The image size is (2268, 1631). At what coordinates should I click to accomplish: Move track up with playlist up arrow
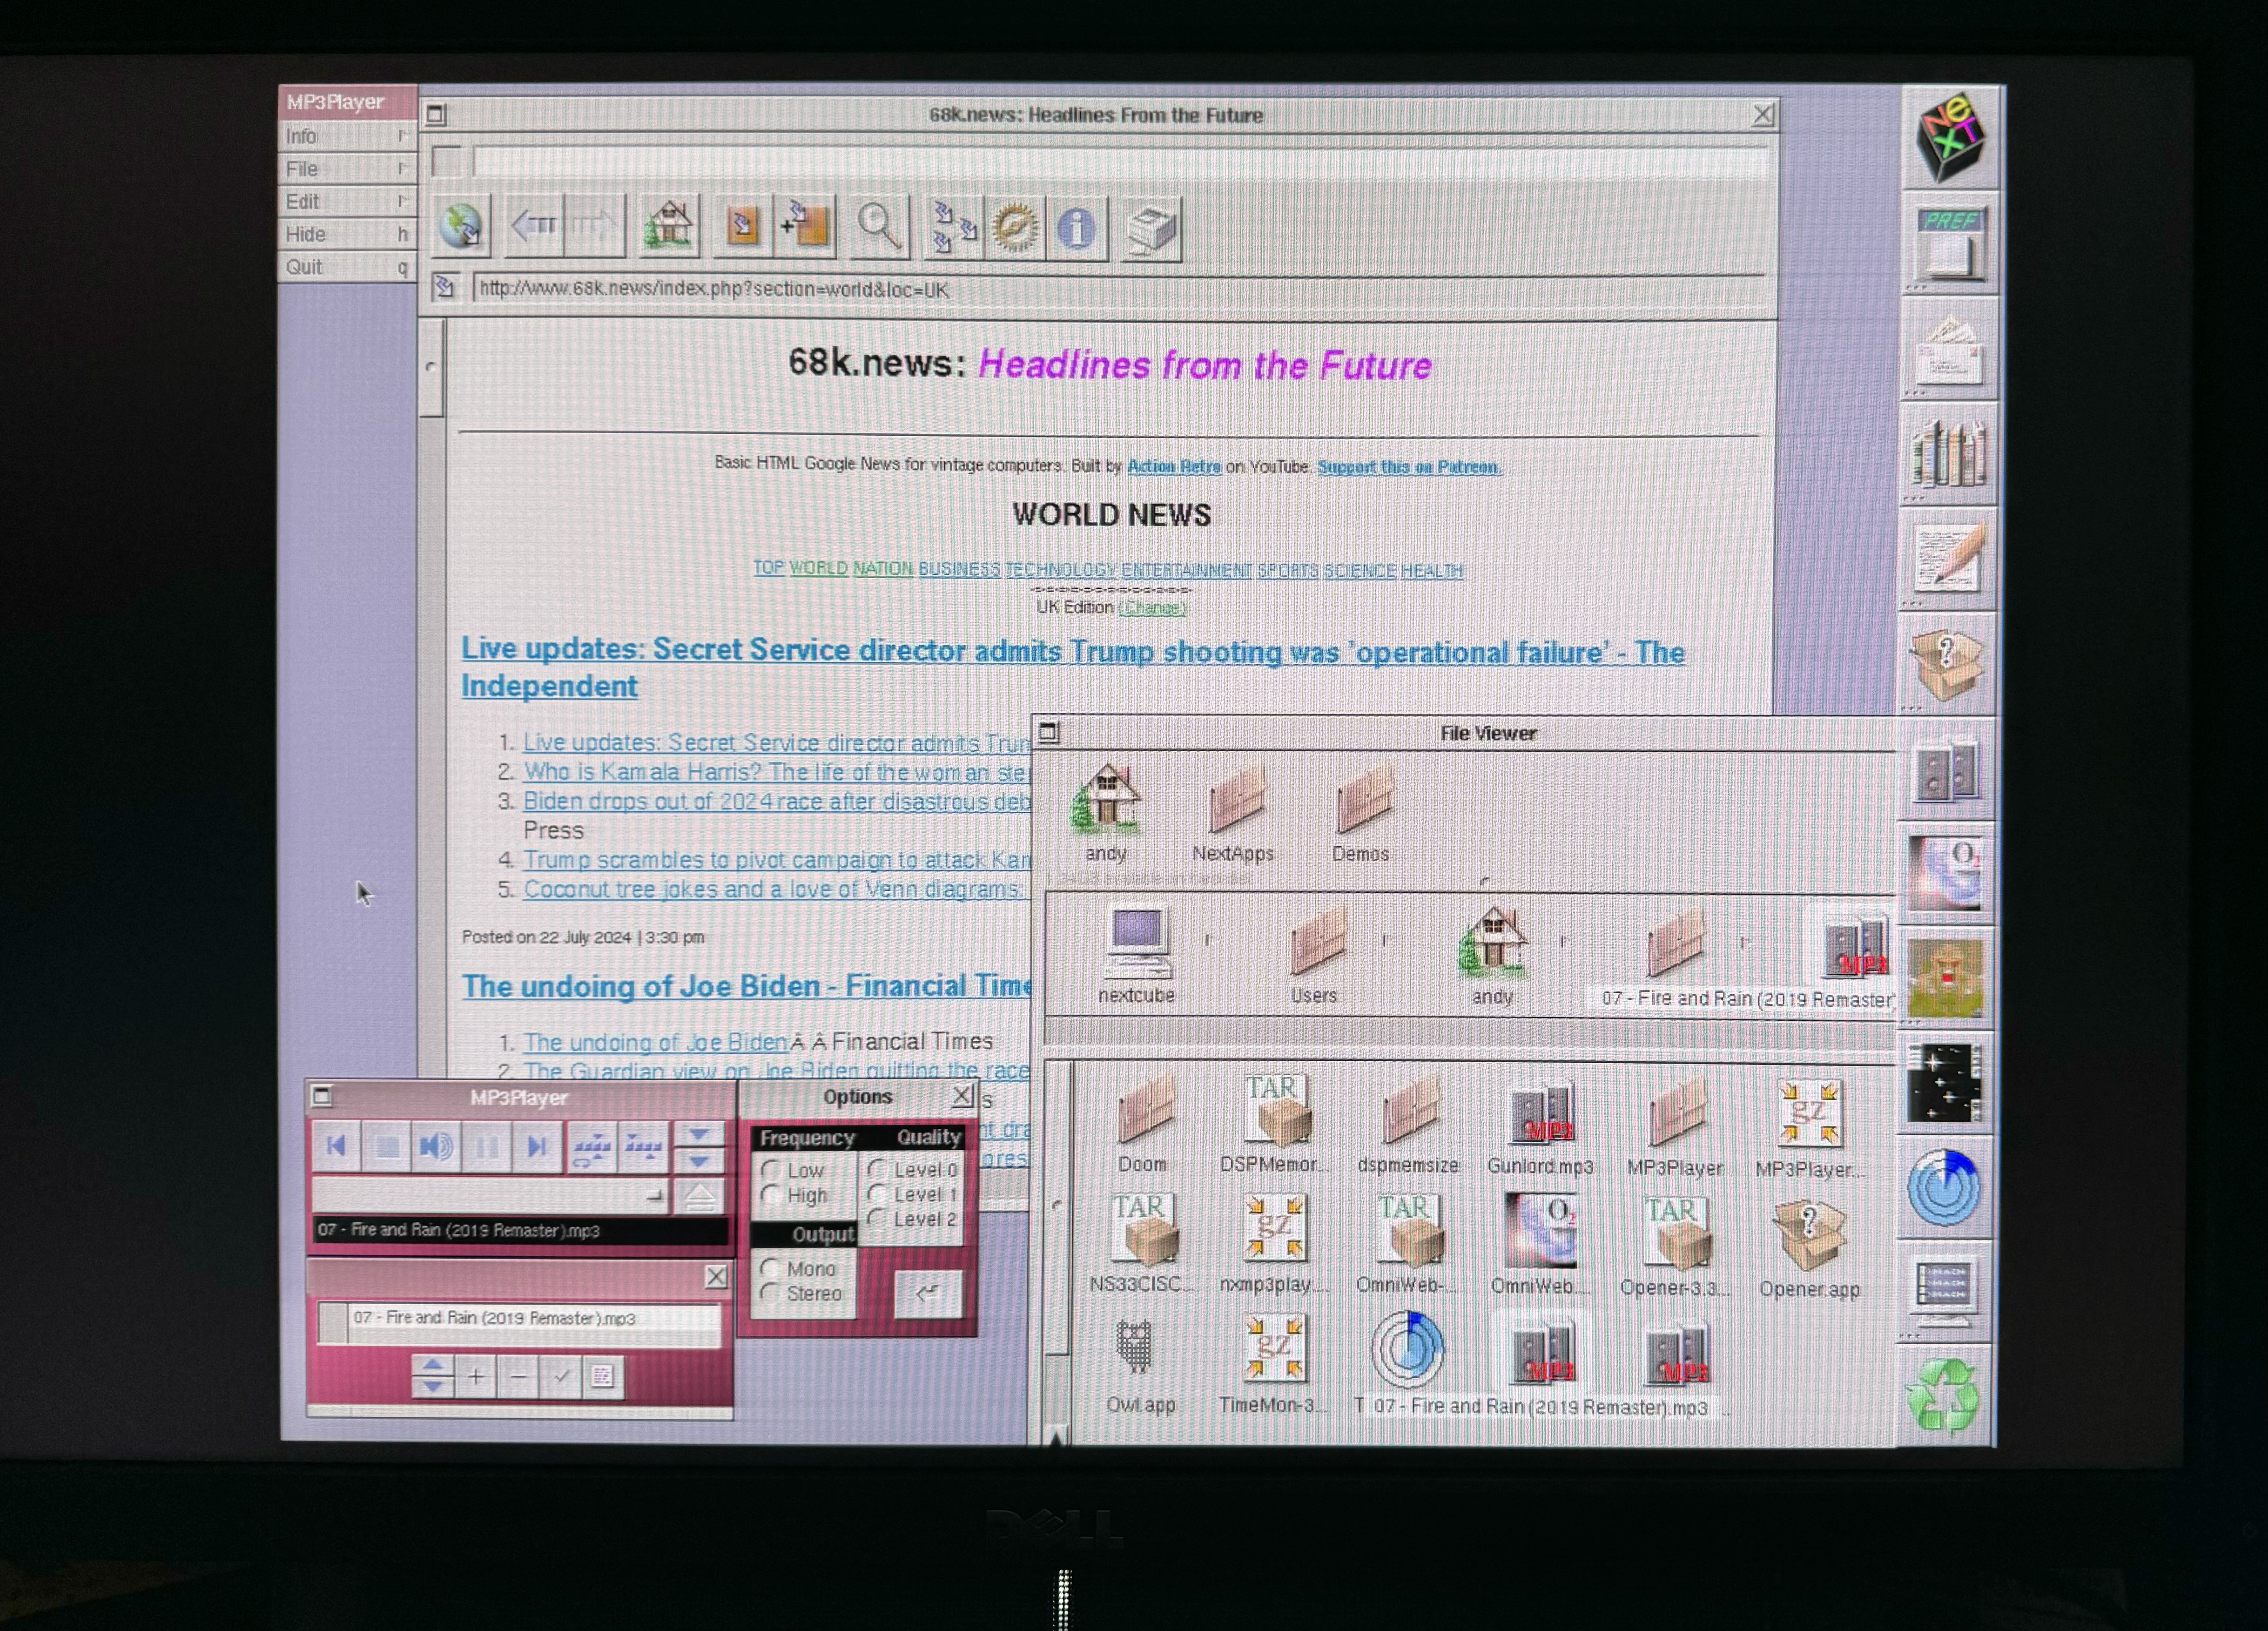pyautogui.click(x=432, y=1366)
